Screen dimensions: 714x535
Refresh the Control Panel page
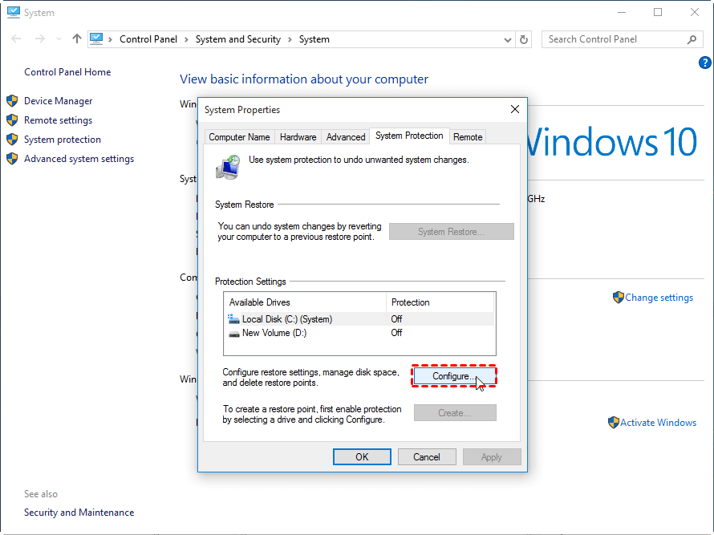[524, 39]
